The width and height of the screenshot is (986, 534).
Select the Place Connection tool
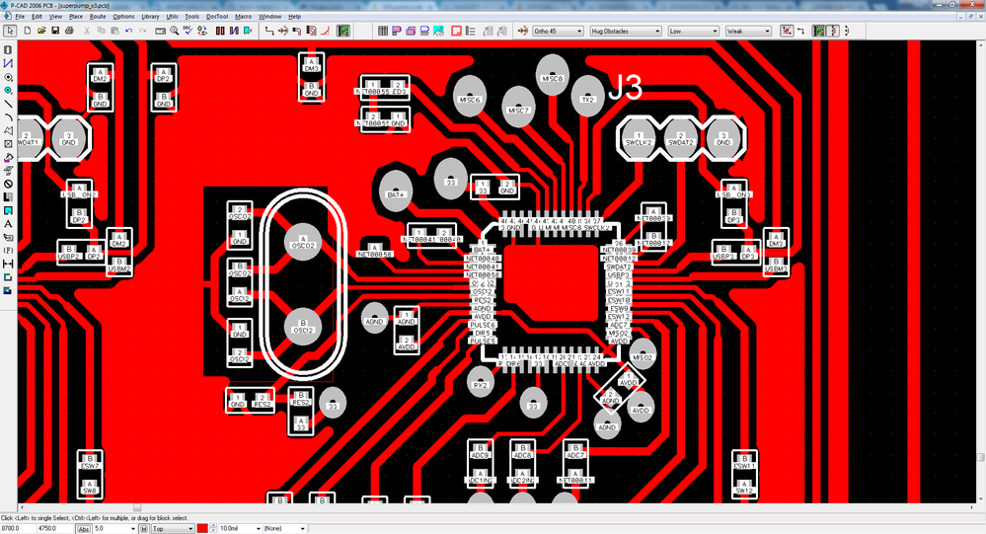click(x=8, y=63)
